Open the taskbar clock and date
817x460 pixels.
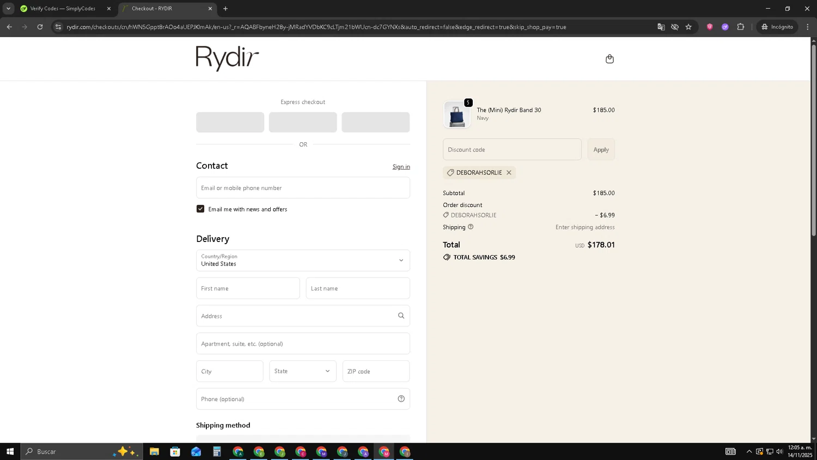[x=800, y=451]
